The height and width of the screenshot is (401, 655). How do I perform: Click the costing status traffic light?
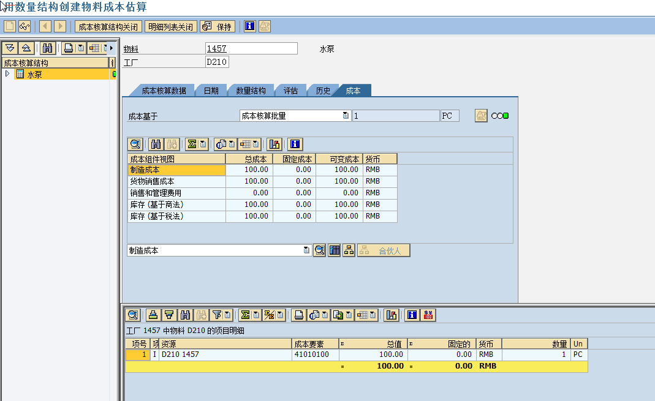[500, 116]
